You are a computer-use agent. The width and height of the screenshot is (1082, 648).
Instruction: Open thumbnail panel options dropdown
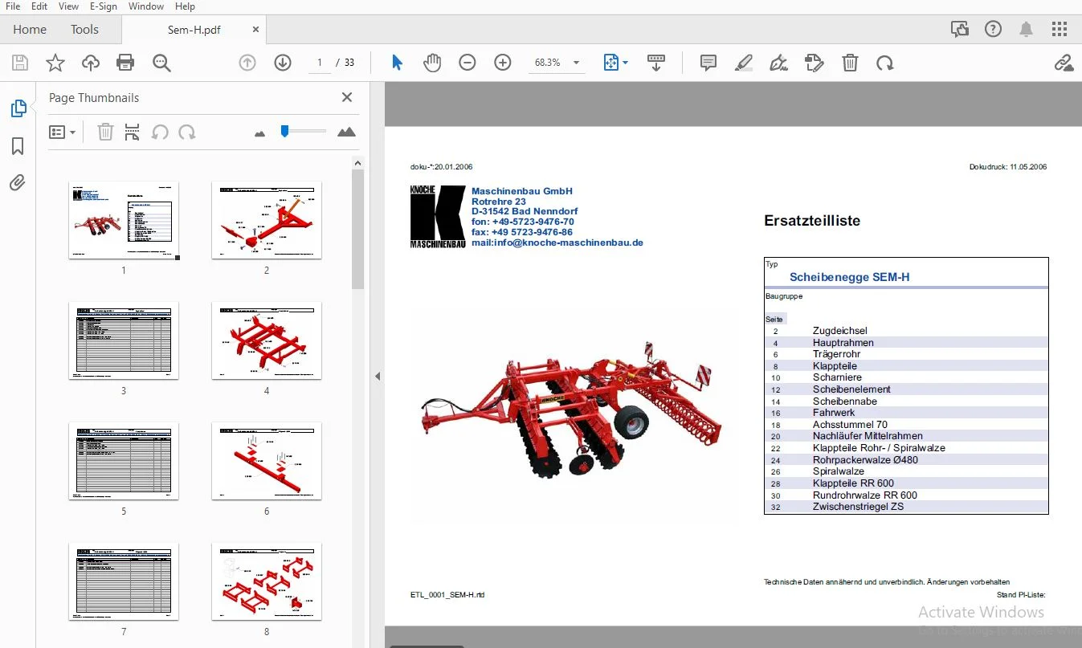[x=62, y=132]
